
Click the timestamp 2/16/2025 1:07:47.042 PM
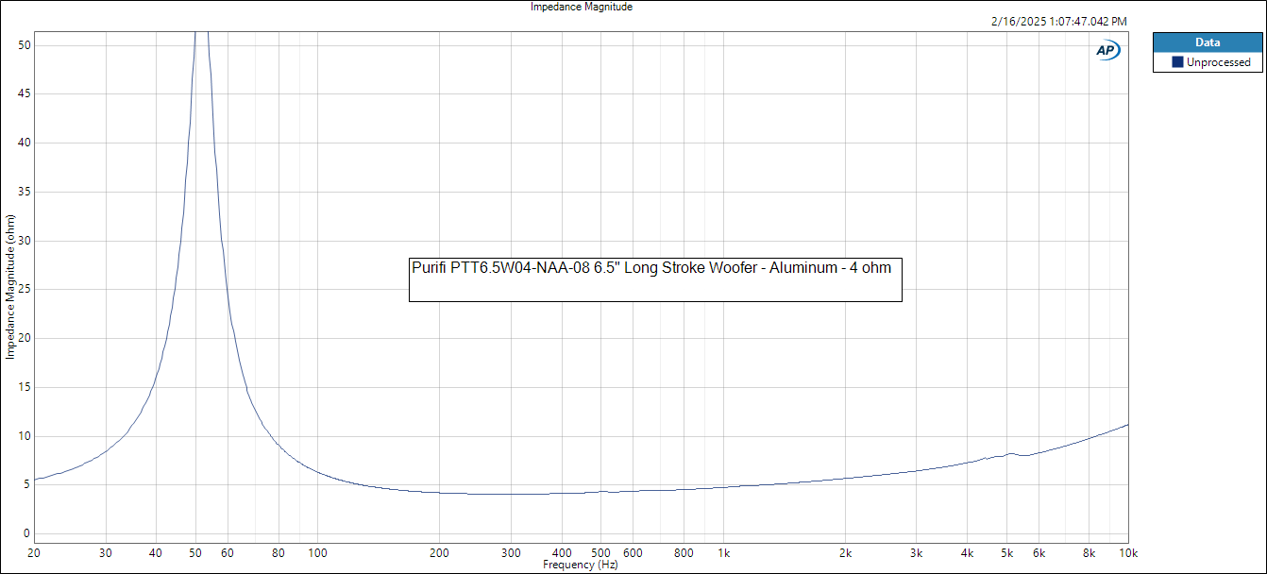click(1058, 21)
